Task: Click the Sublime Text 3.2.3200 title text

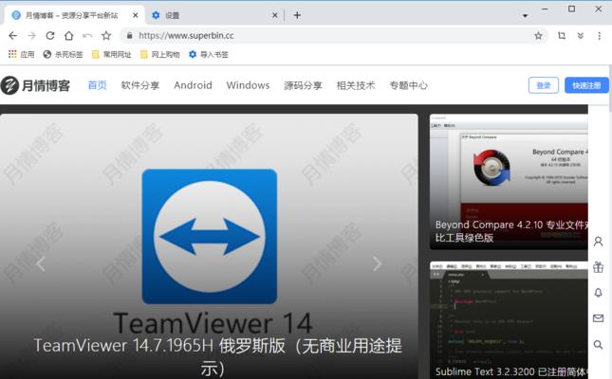Action: point(511,372)
